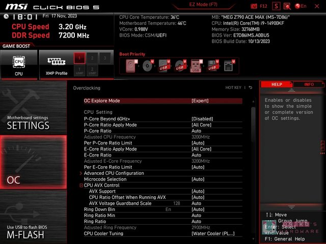This screenshot has height=244, width=326.
Task: Open Favorites with the S icon
Action: pyautogui.click(x=276, y=6)
